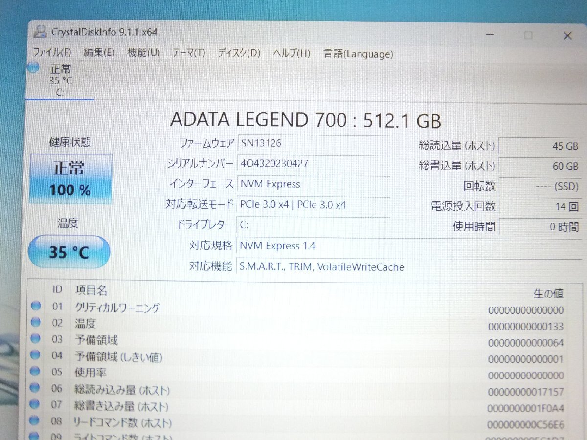Click the 項目名 column header
Screen dimensions: 587x440
pos(91,290)
